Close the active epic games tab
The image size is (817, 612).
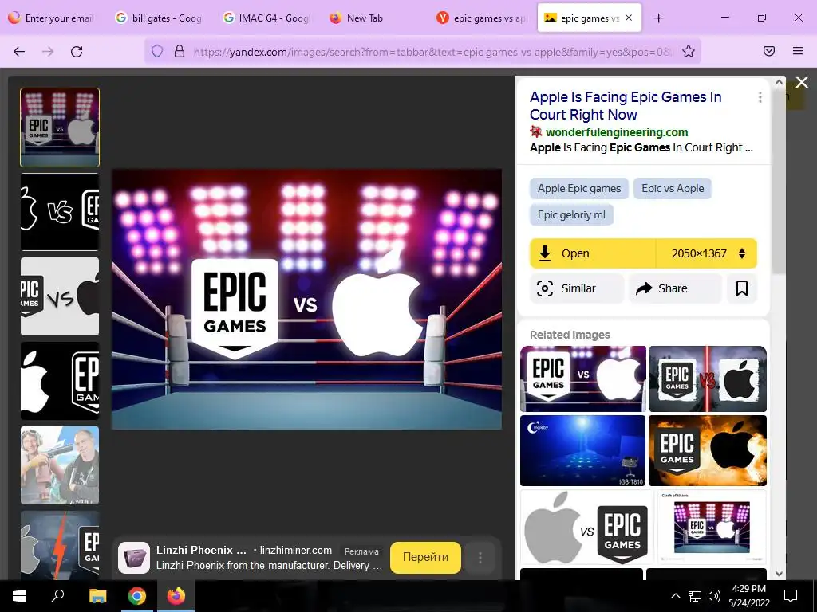[x=629, y=18]
